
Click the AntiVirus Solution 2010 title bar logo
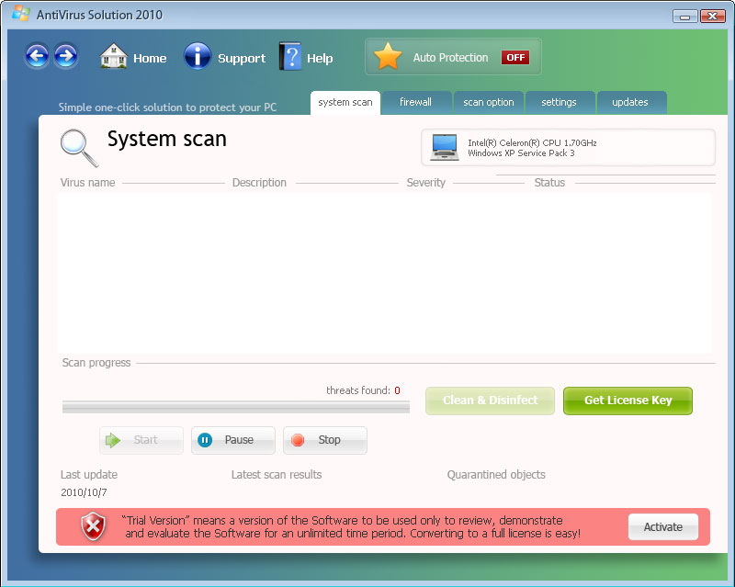pos(21,14)
